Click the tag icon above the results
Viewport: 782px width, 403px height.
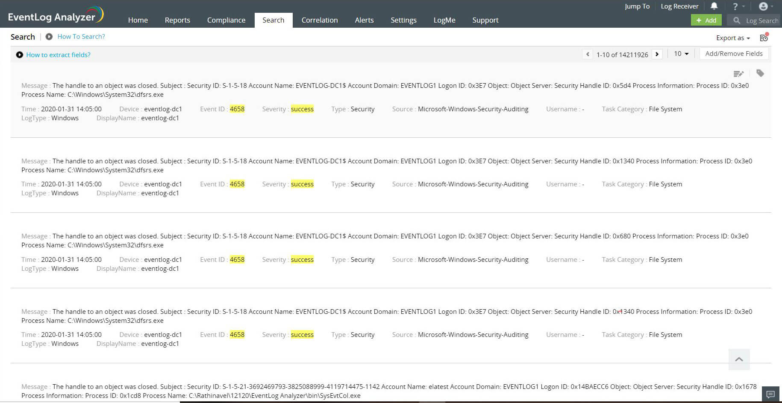tap(760, 73)
